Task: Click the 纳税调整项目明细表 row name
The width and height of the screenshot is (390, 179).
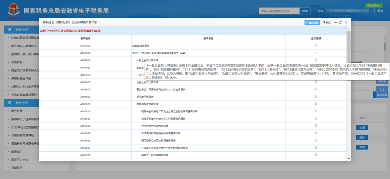Action: click(x=147, y=104)
